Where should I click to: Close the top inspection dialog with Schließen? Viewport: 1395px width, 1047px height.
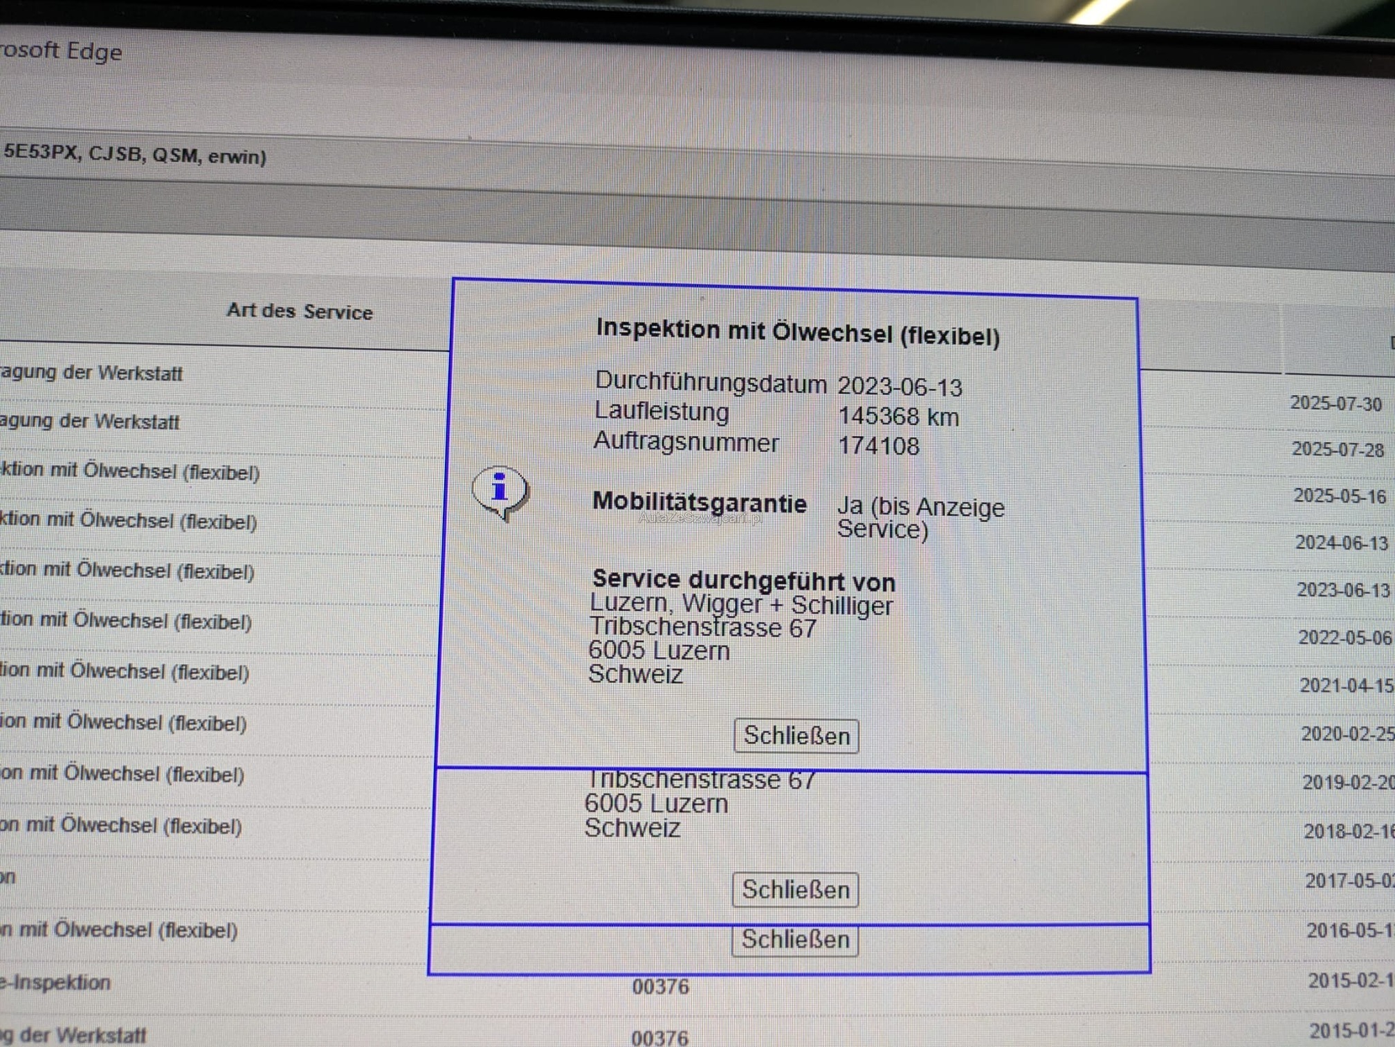coord(796,736)
